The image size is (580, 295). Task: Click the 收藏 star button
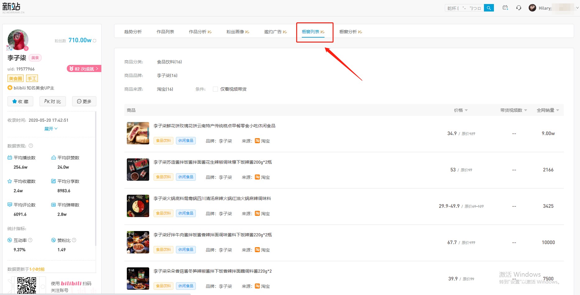point(20,102)
